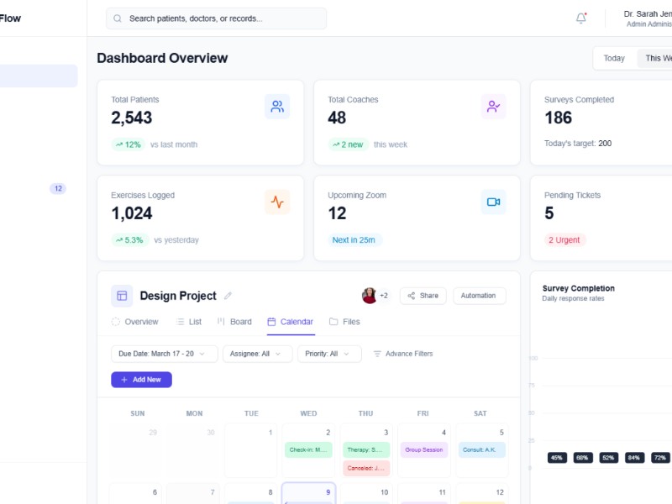Open the Files tab

tap(345, 322)
